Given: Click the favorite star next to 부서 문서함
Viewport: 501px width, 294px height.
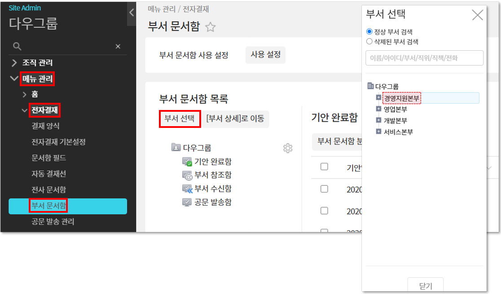Looking at the screenshot, I should 210,27.
